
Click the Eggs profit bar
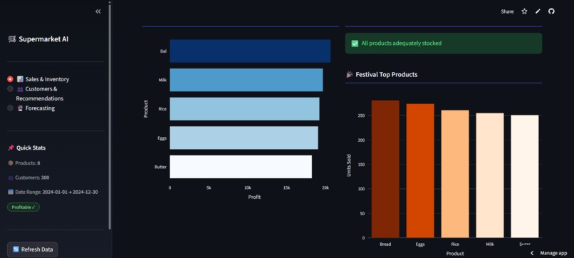244,138
